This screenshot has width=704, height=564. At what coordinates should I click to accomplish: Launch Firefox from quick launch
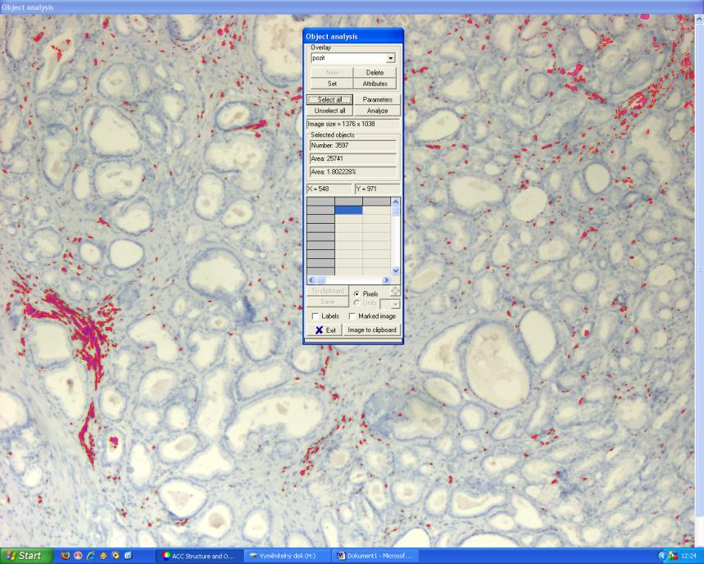tap(66, 556)
